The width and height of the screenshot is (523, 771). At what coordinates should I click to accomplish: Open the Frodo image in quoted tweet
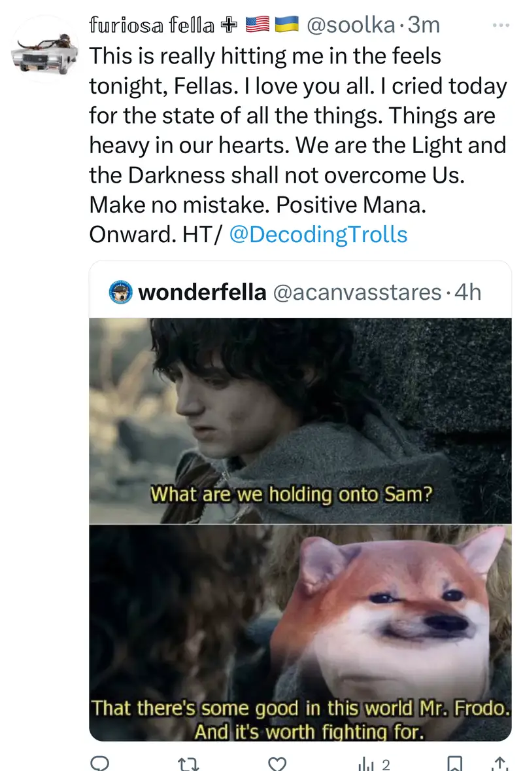300,421
